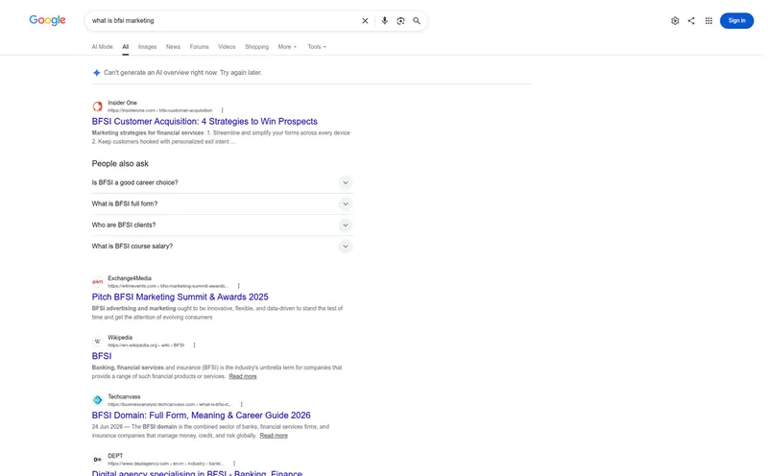Submit search with magnifying glass icon
Viewport: 768px width, 476px height.
pos(417,20)
